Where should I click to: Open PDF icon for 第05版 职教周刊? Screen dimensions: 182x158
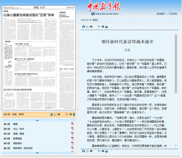click(x=72, y=143)
